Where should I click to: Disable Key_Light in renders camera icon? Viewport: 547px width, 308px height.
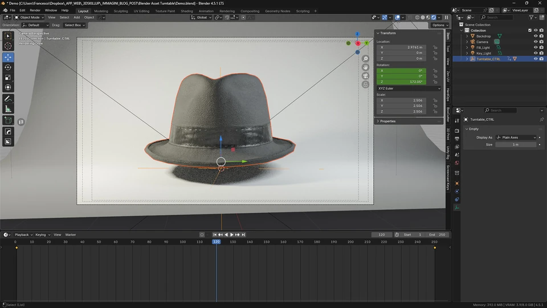(x=541, y=53)
